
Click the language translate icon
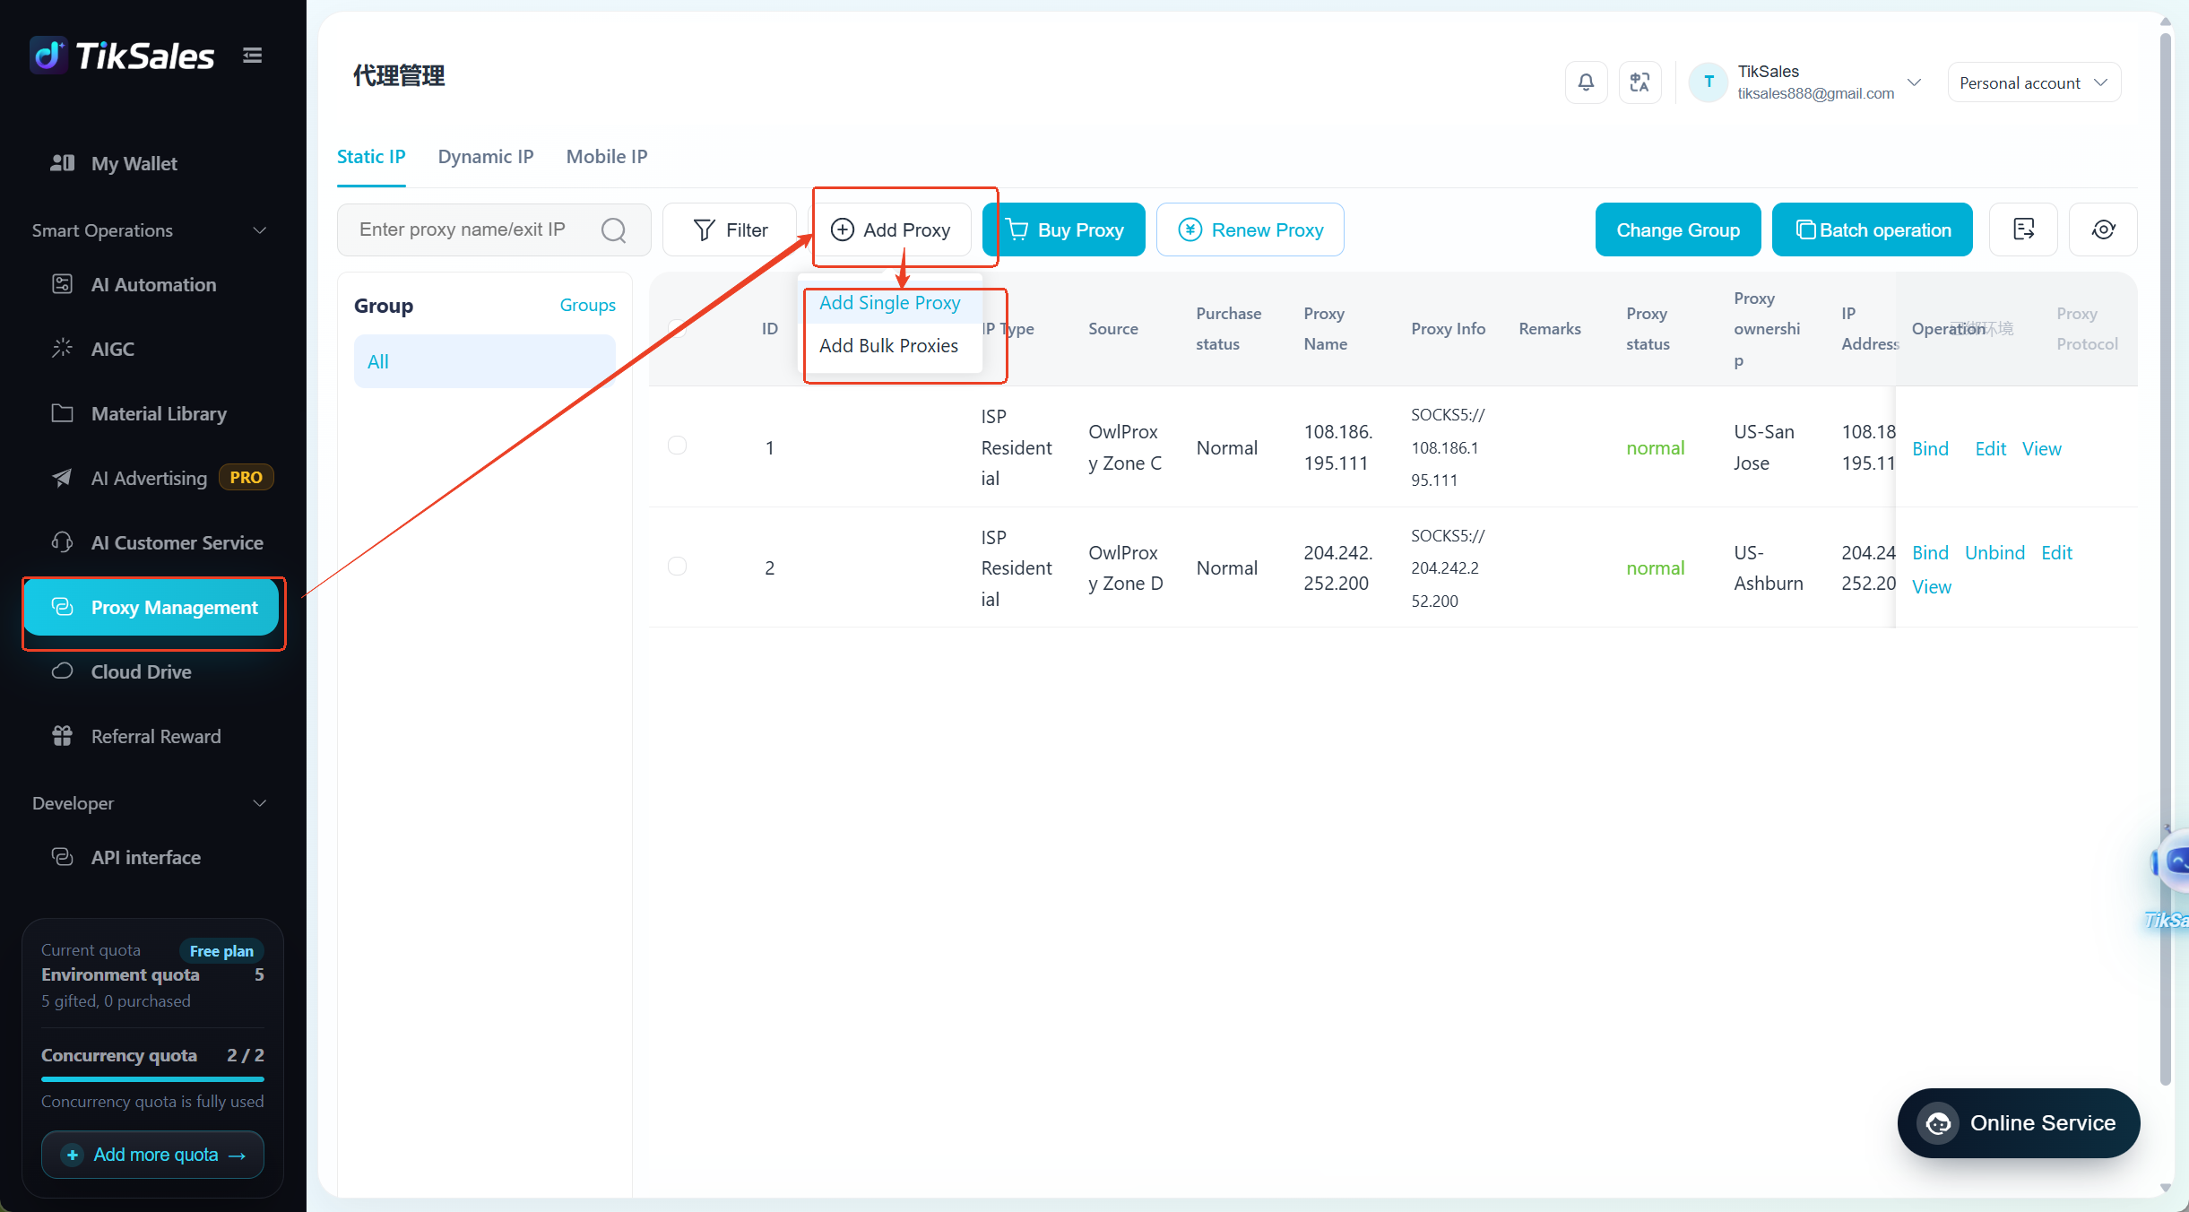pos(1640,82)
